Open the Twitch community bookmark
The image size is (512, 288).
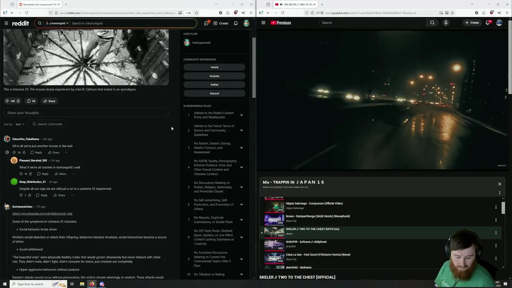[214, 67]
